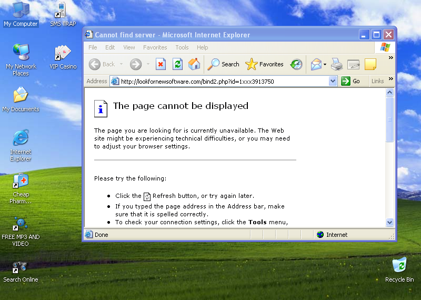Open the Favorites menu
The width and height of the screenshot is (421, 300).
pyautogui.click(x=155, y=47)
